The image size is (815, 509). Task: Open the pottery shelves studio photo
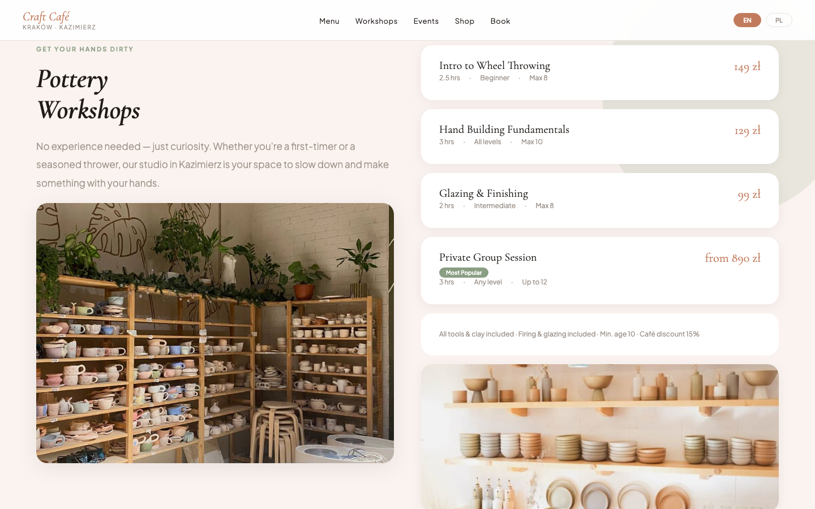(215, 333)
